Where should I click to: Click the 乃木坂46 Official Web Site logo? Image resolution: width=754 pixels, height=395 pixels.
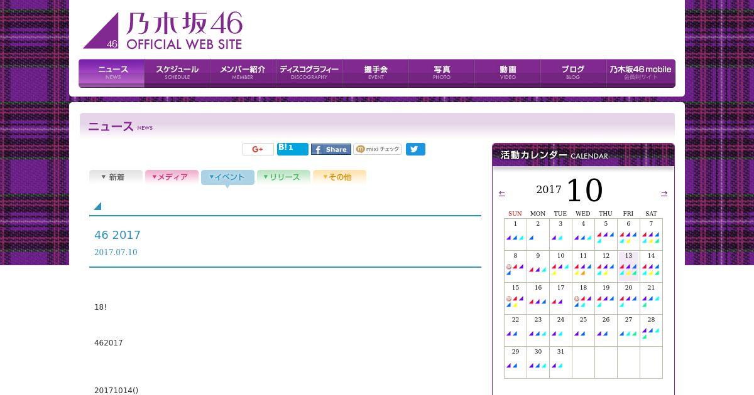tap(163, 31)
